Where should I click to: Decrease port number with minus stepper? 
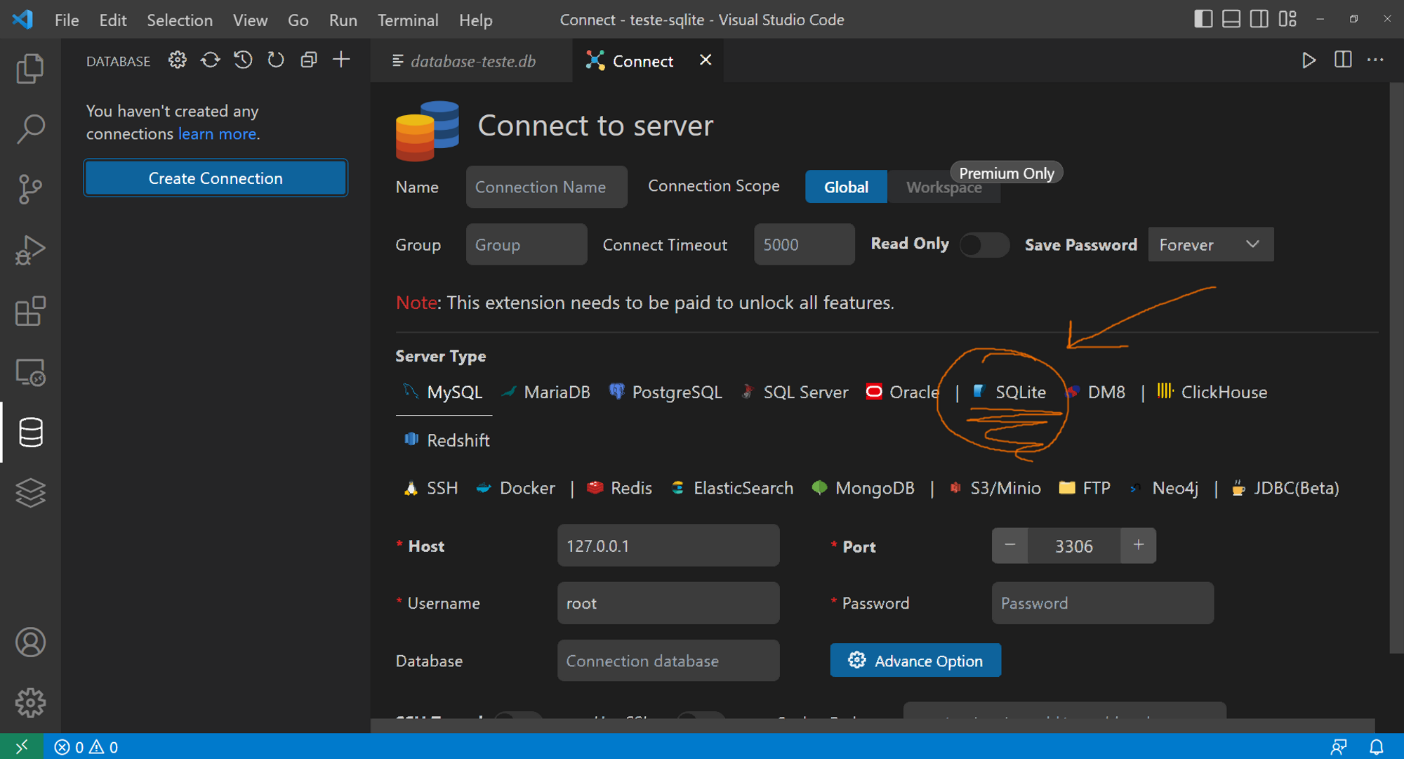point(1009,546)
